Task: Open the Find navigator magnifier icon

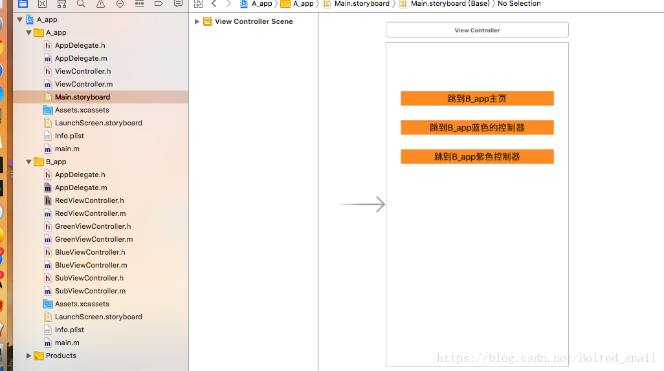Action: pyautogui.click(x=81, y=4)
